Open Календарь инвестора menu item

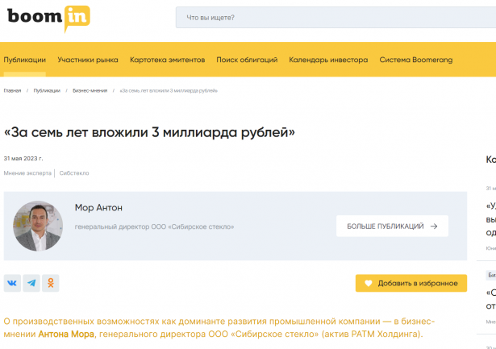pyautogui.click(x=328, y=60)
